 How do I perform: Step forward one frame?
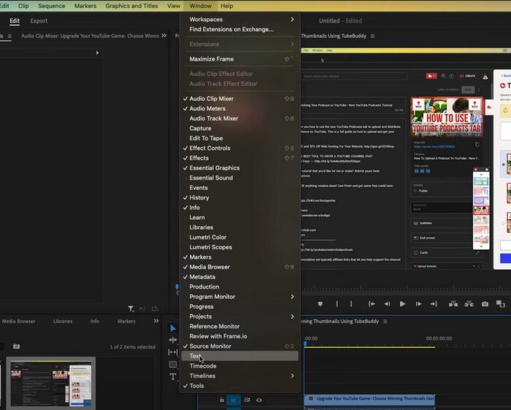[x=418, y=304]
